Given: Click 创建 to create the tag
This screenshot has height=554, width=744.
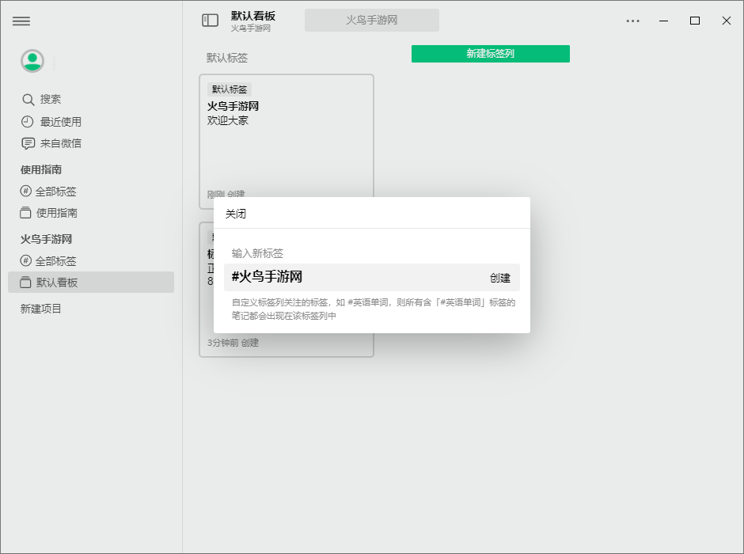Looking at the screenshot, I should point(500,278).
